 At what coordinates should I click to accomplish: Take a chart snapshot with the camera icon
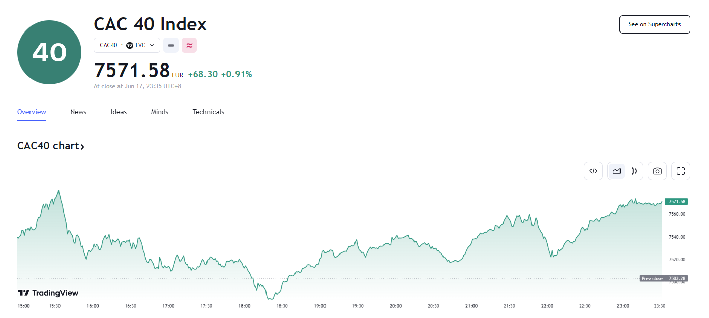pyautogui.click(x=657, y=171)
